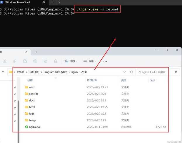This screenshot has width=182, height=143.
Task: Click the magnifier search icon
Action: pos(176,72)
